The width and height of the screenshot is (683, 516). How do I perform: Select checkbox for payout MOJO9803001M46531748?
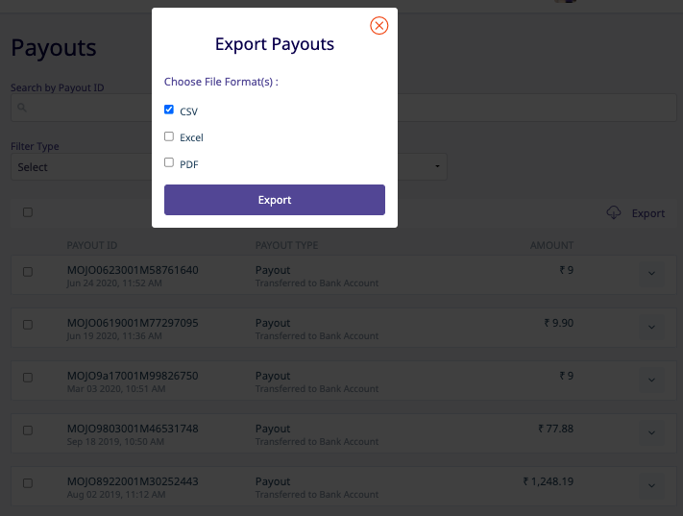tap(28, 430)
